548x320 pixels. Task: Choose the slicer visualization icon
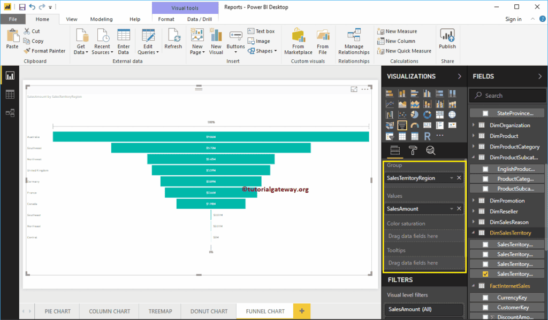point(390,136)
